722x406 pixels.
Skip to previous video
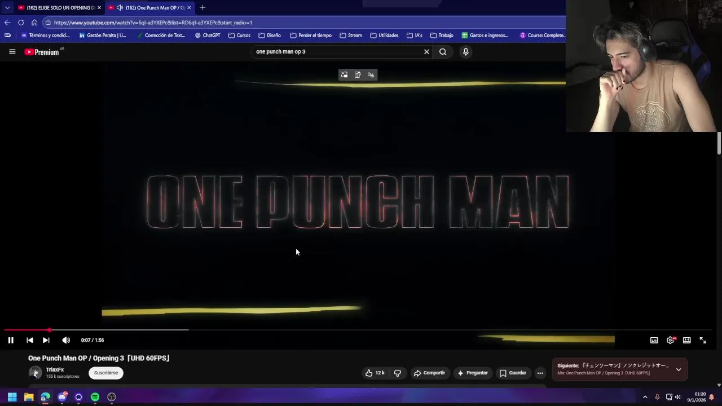click(30, 340)
